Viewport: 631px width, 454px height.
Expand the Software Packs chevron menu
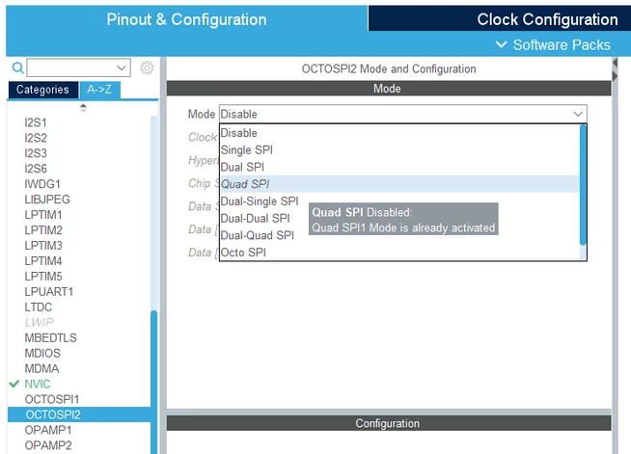(501, 44)
